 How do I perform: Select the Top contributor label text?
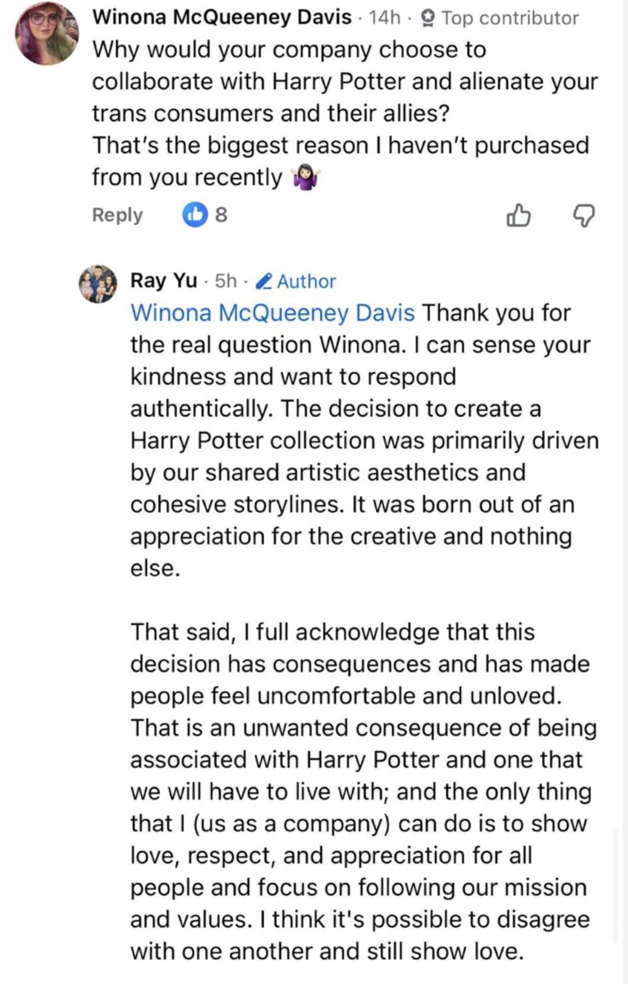coord(510,18)
